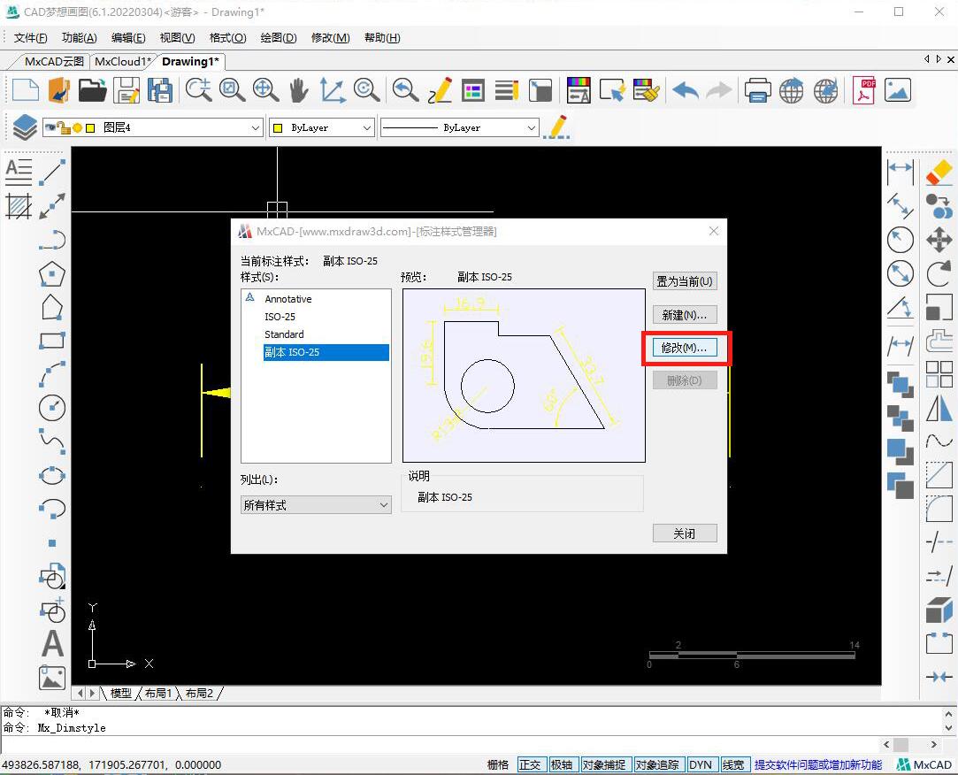This screenshot has width=958, height=775.
Task: Select the Eraser tool in right toolbar
Action: click(x=939, y=172)
